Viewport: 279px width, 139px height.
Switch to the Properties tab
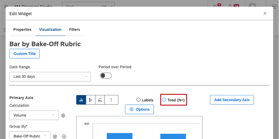coord(22,29)
